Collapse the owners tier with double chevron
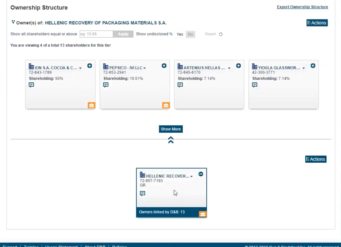 [x=171, y=140]
